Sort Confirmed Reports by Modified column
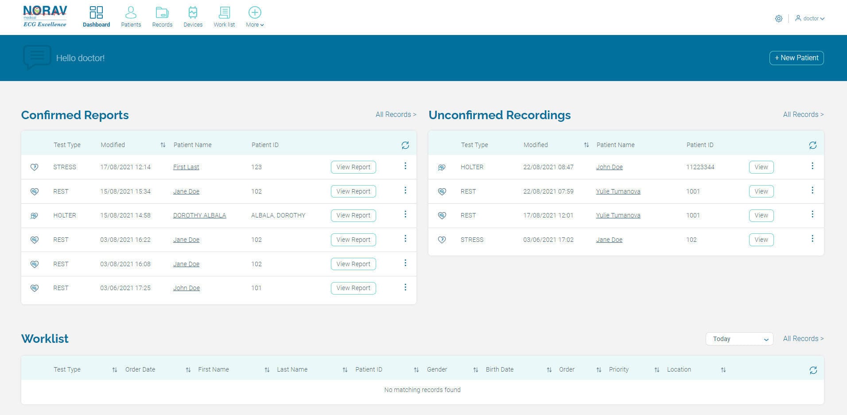This screenshot has height=415, width=847. tap(163, 145)
